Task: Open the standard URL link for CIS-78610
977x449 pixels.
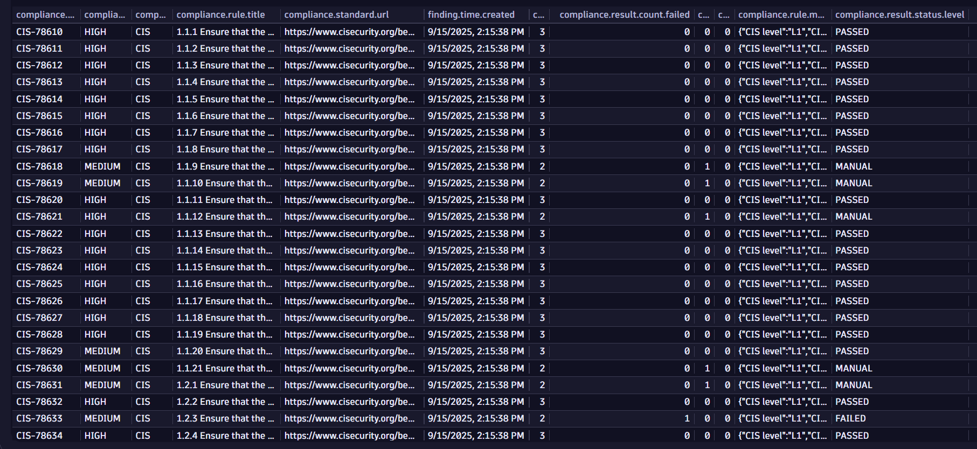Action: 349,32
